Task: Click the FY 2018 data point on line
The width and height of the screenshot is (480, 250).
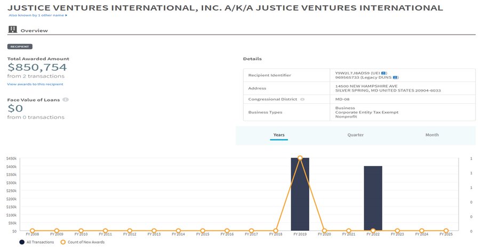Action: (x=276, y=231)
